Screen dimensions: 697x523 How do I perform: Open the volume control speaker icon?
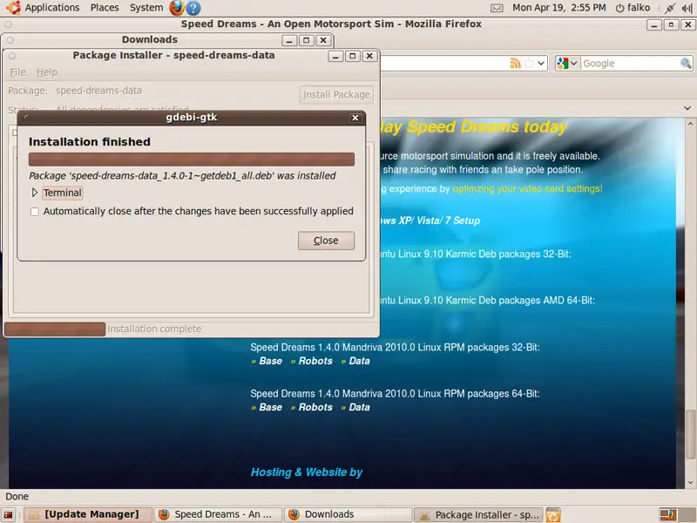tap(687, 8)
